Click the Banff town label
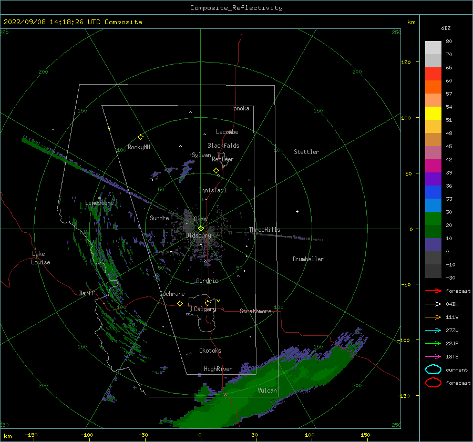 [x=87, y=293]
